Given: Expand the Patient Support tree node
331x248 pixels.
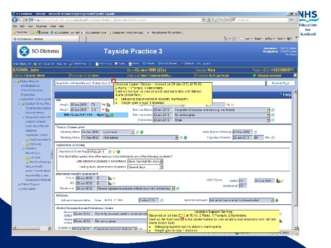Looking at the screenshot, I should point(19,184).
